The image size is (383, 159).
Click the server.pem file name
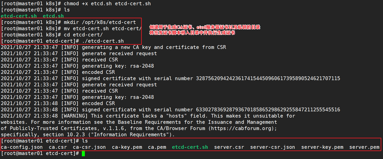(x=364, y=147)
